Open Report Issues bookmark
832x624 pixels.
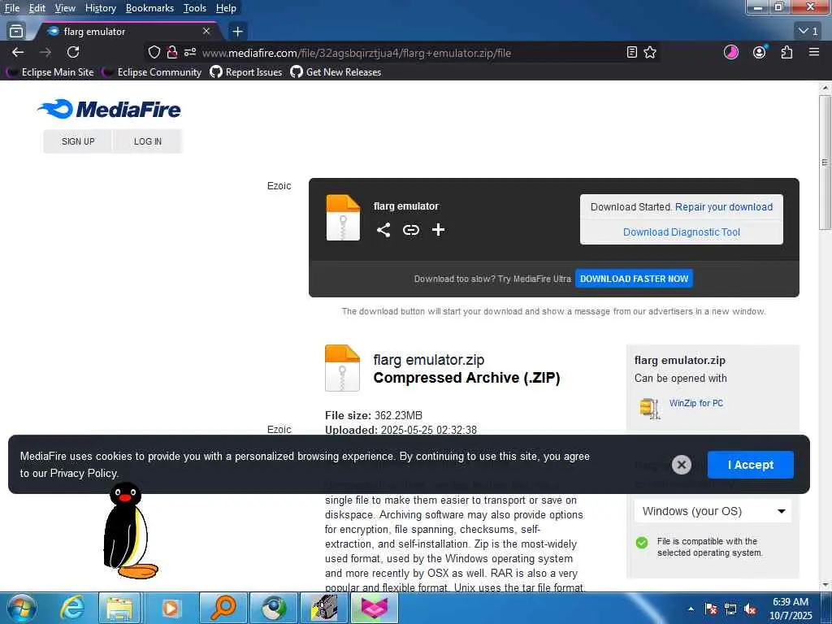(x=245, y=72)
